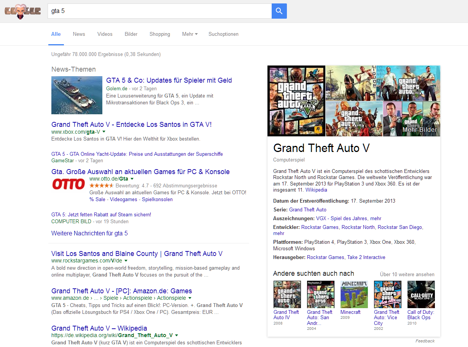Open GTA San Andreas cover thumbnail

(321, 294)
